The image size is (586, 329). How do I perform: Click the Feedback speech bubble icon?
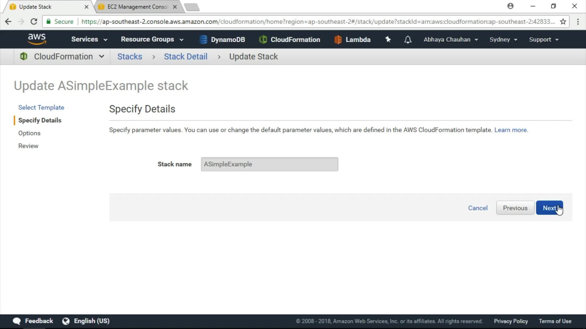point(17,321)
